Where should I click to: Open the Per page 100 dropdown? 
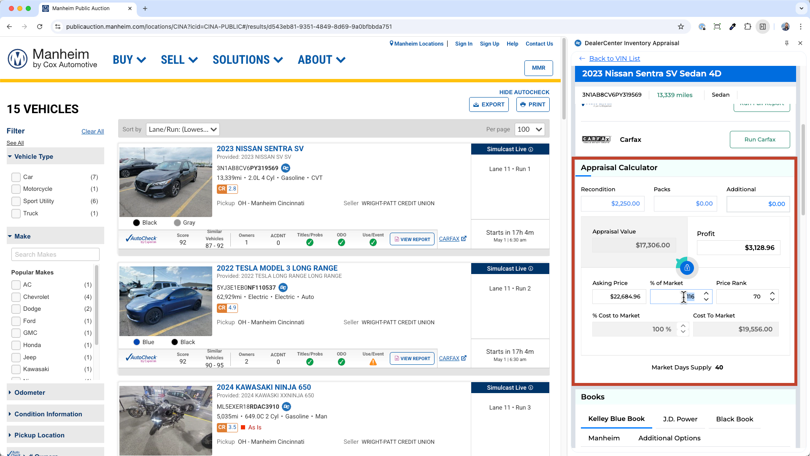pyautogui.click(x=529, y=130)
